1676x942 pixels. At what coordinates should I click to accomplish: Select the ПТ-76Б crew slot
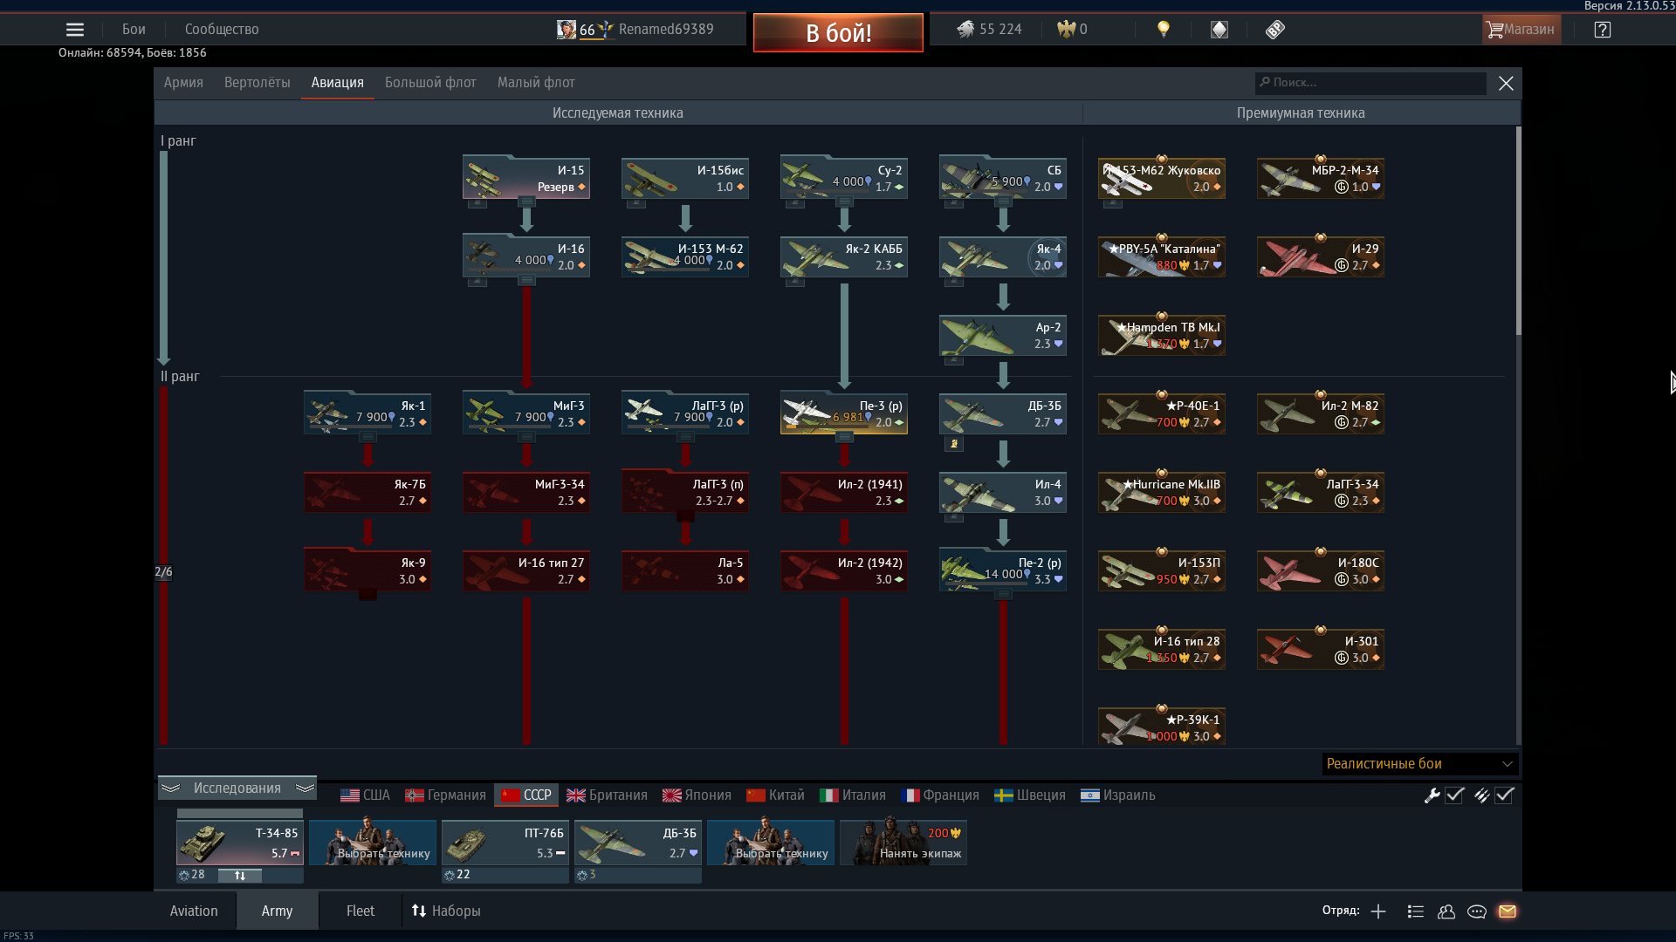(x=505, y=843)
